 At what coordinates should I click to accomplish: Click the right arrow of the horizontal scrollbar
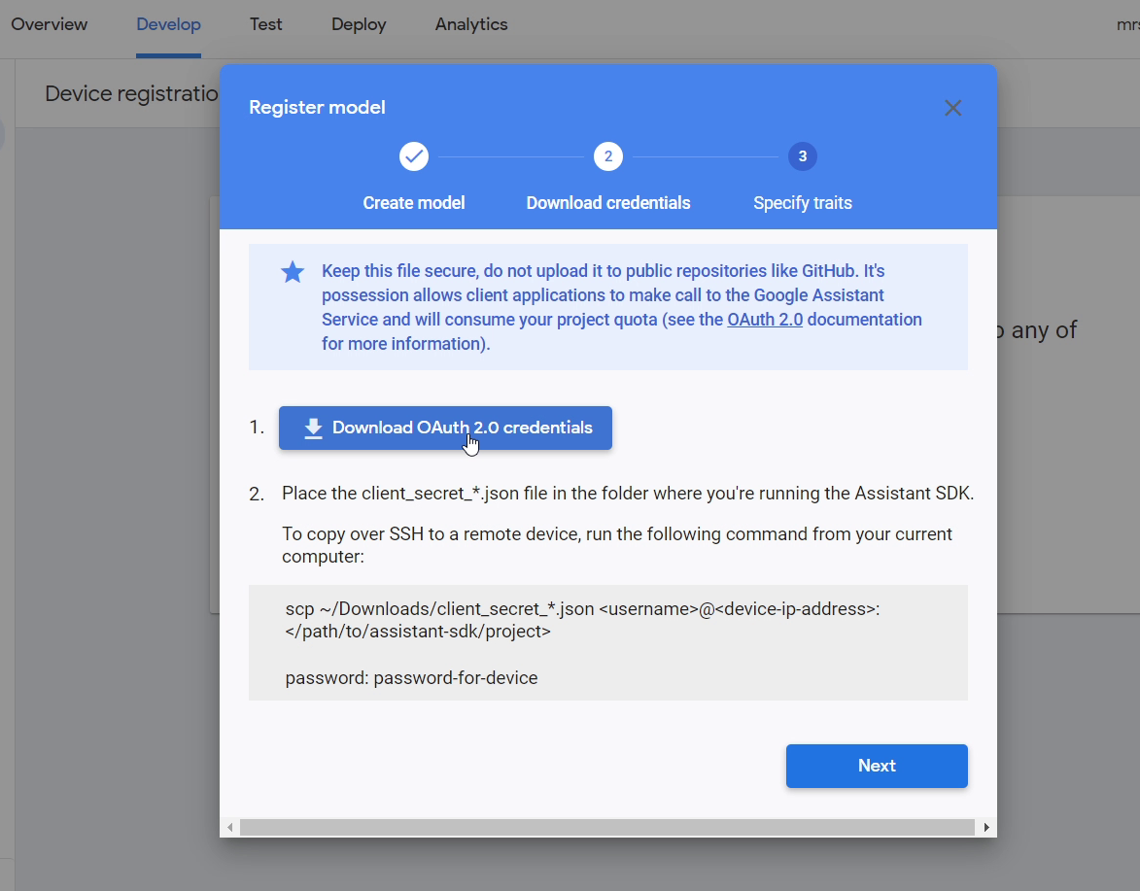[x=987, y=826]
